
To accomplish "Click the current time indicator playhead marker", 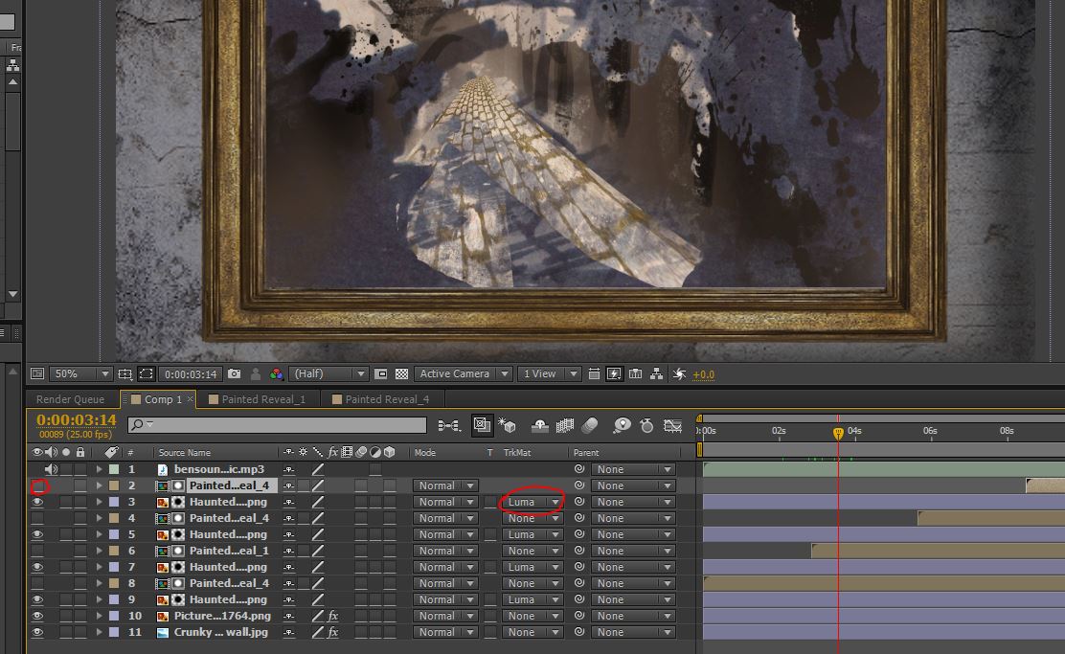I will coord(838,433).
